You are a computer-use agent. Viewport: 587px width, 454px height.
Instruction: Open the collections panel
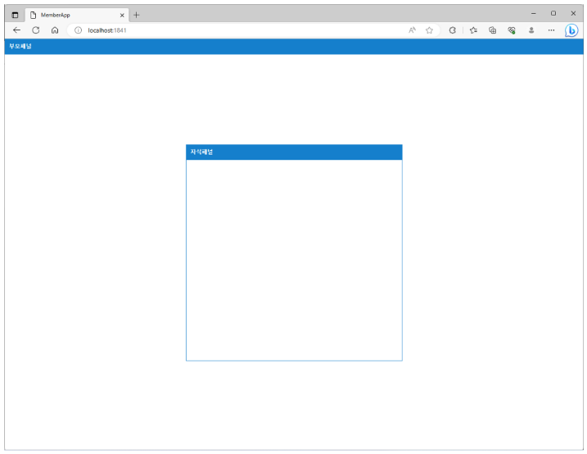pyautogui.click(x=493, y=30)
